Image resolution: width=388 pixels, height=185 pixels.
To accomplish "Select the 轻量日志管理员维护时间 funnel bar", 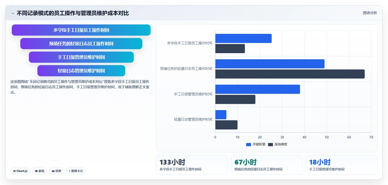I will [81, 71].
